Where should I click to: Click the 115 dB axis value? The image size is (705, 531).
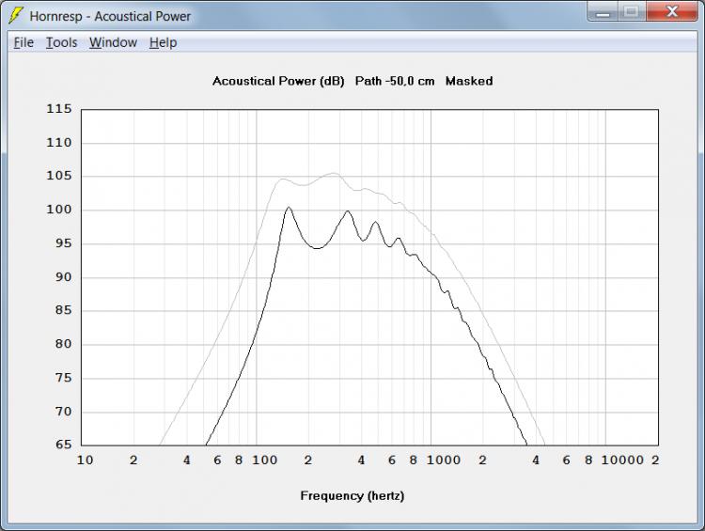pos(59,109)
